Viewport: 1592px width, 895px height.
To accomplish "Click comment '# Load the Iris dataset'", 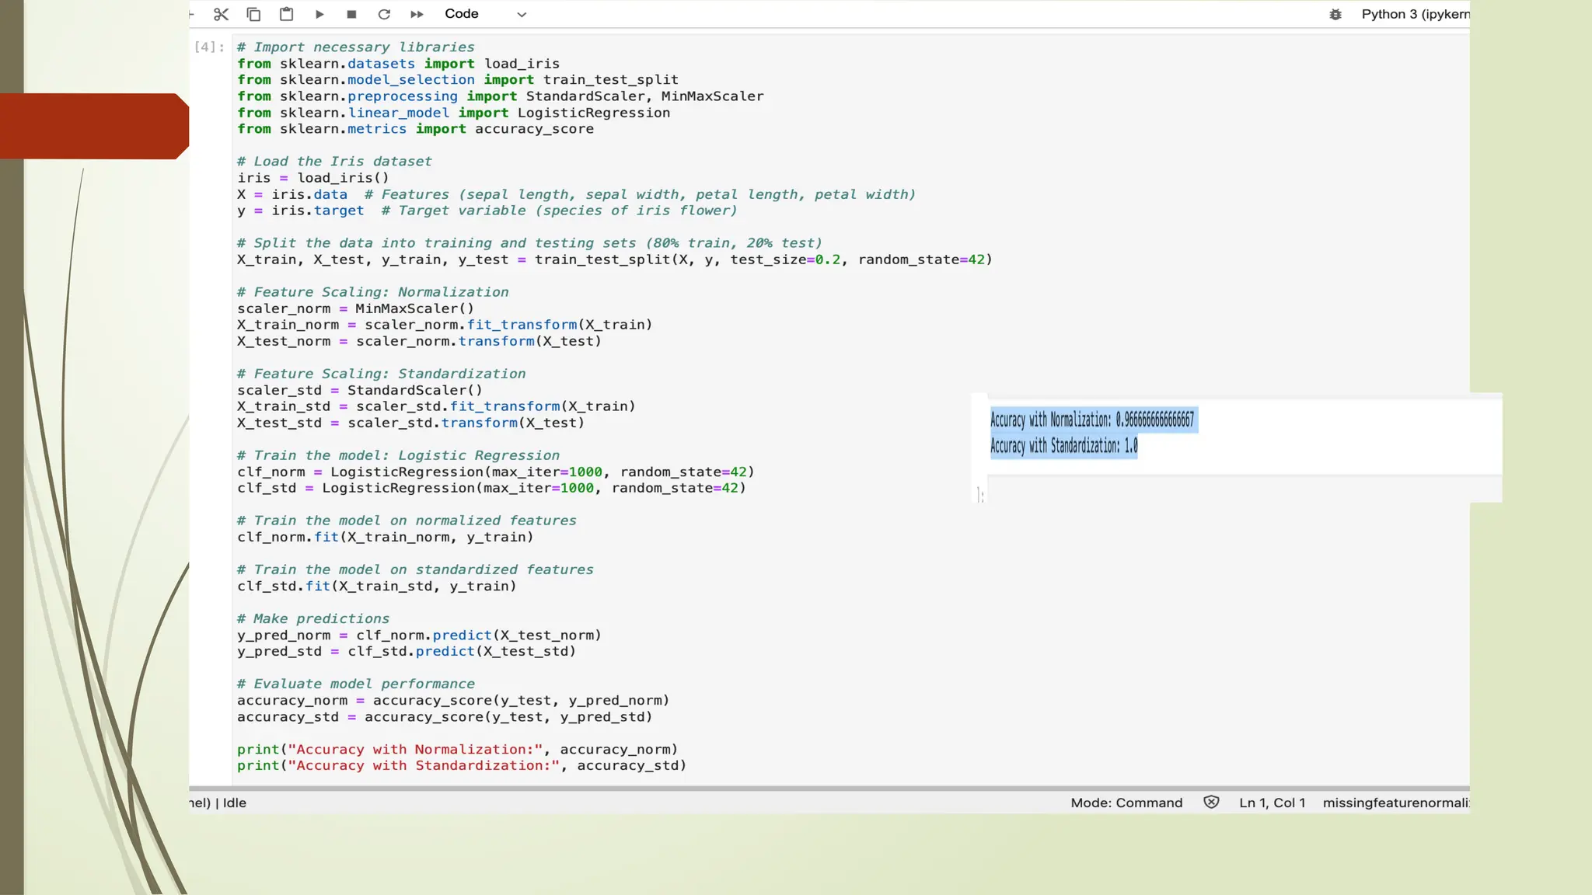I will (334, 162).
